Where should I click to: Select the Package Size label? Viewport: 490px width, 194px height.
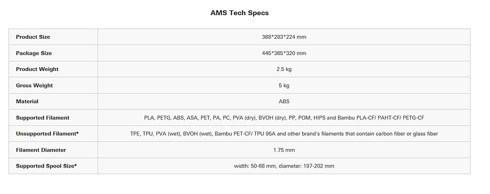[34, 53]
